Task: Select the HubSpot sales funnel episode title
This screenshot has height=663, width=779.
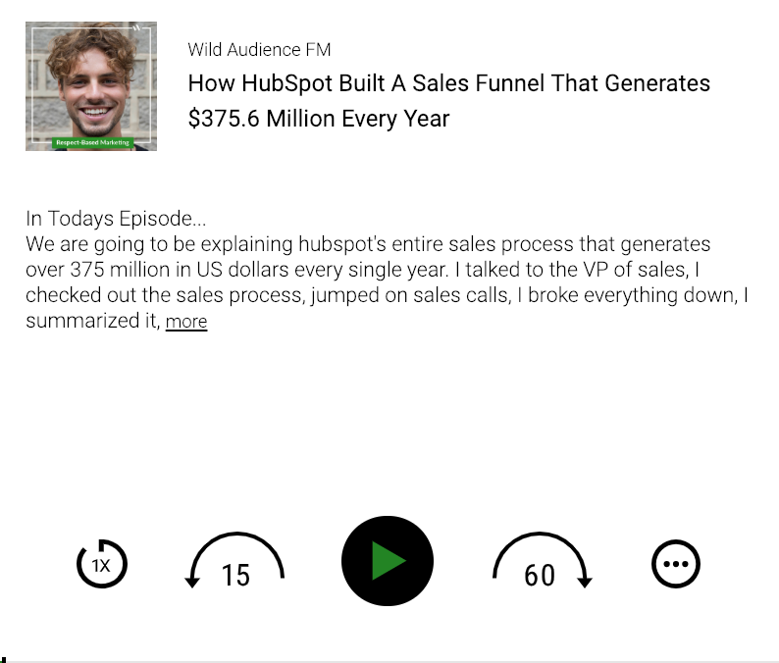Action: [x=449, y=101]
